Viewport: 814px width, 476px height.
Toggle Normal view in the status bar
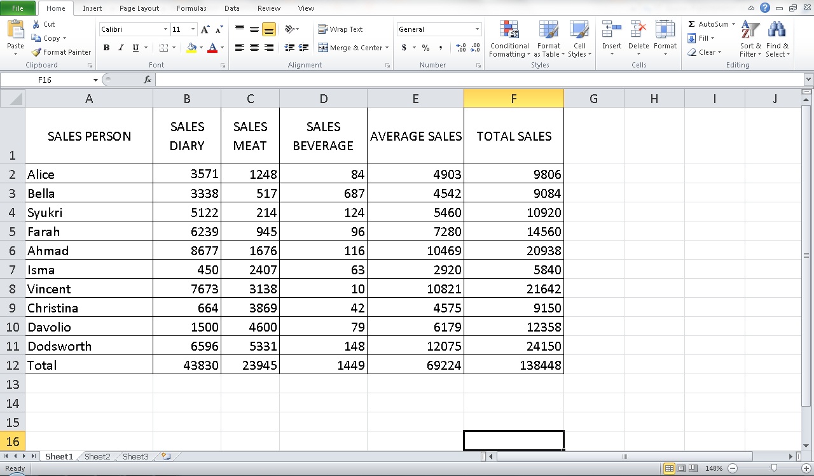coord(669,468)
